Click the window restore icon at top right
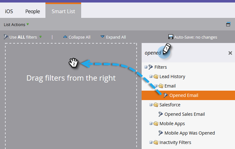This screenshot has height=149, width=235. 228,24
